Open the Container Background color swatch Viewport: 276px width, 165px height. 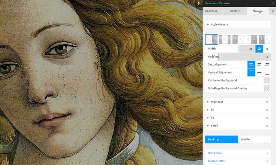[x=267, y=80]
